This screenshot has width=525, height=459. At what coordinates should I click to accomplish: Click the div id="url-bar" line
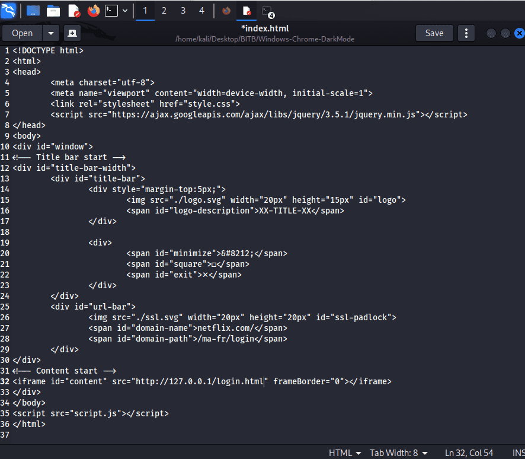(x=93, y=307)
